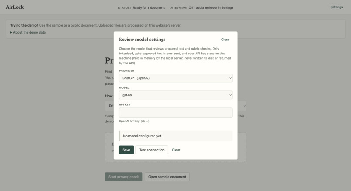Click the 'Trying the demo?' notice text
Image resolution: width=351 pixels, height=191 pixels.
click(96, 25)
